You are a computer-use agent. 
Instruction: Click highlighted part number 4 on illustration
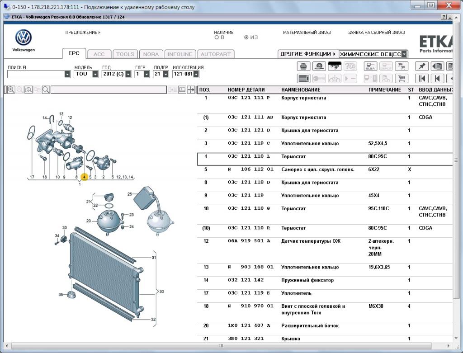[x=85, y=177]
